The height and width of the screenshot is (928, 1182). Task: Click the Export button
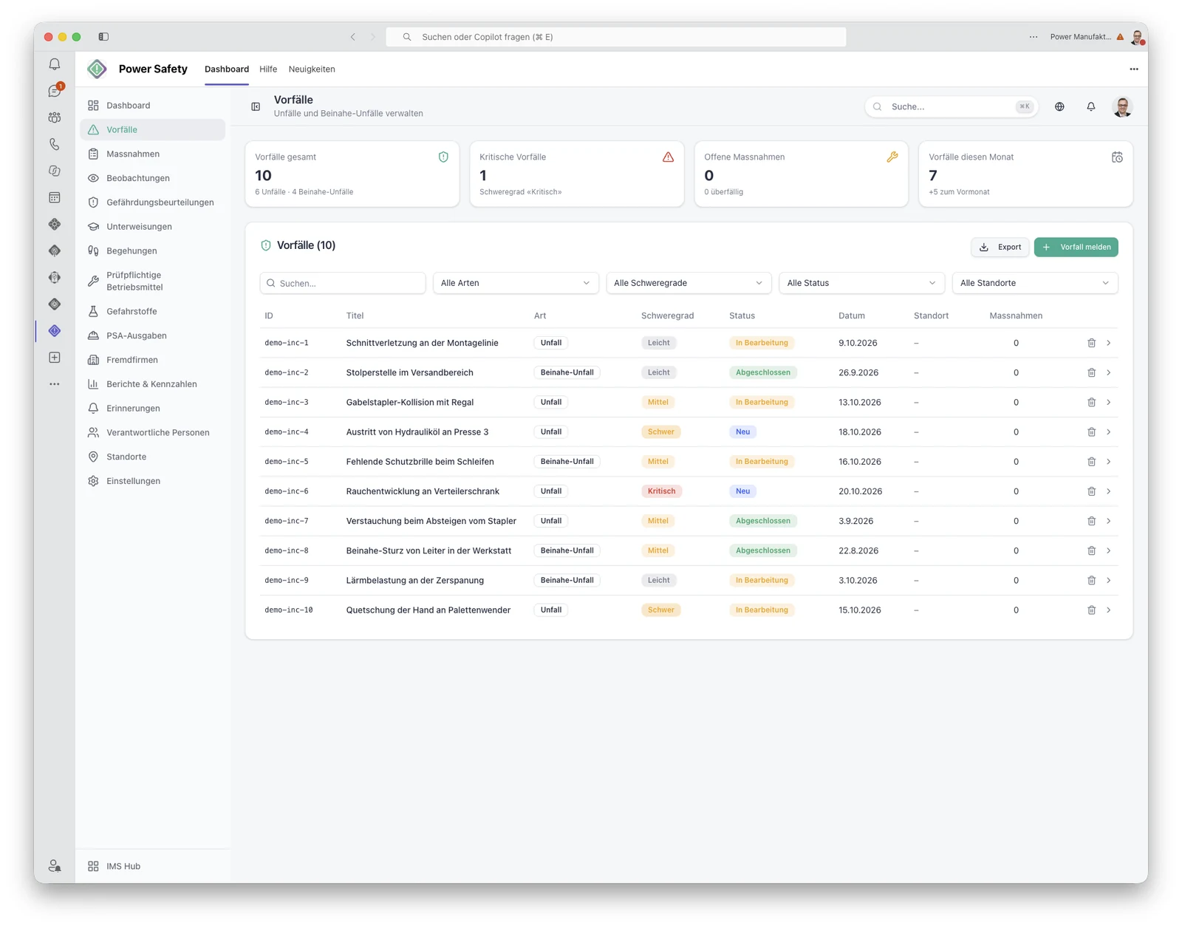[1000, 247]
